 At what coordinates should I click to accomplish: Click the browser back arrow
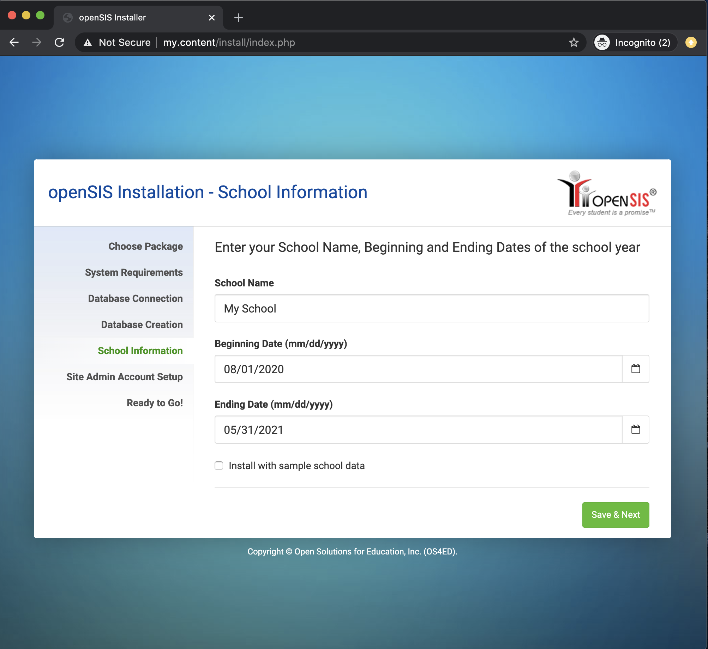click(14, 42)
